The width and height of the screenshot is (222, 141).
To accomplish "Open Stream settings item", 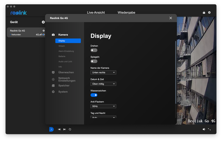I will point(62,46).
